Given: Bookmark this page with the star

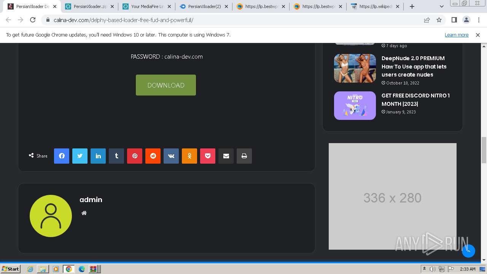Looking at the screenshot, I should click(x=439, y=20).
